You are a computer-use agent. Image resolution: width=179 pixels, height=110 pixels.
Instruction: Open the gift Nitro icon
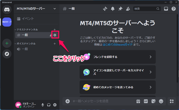(138, 101)
